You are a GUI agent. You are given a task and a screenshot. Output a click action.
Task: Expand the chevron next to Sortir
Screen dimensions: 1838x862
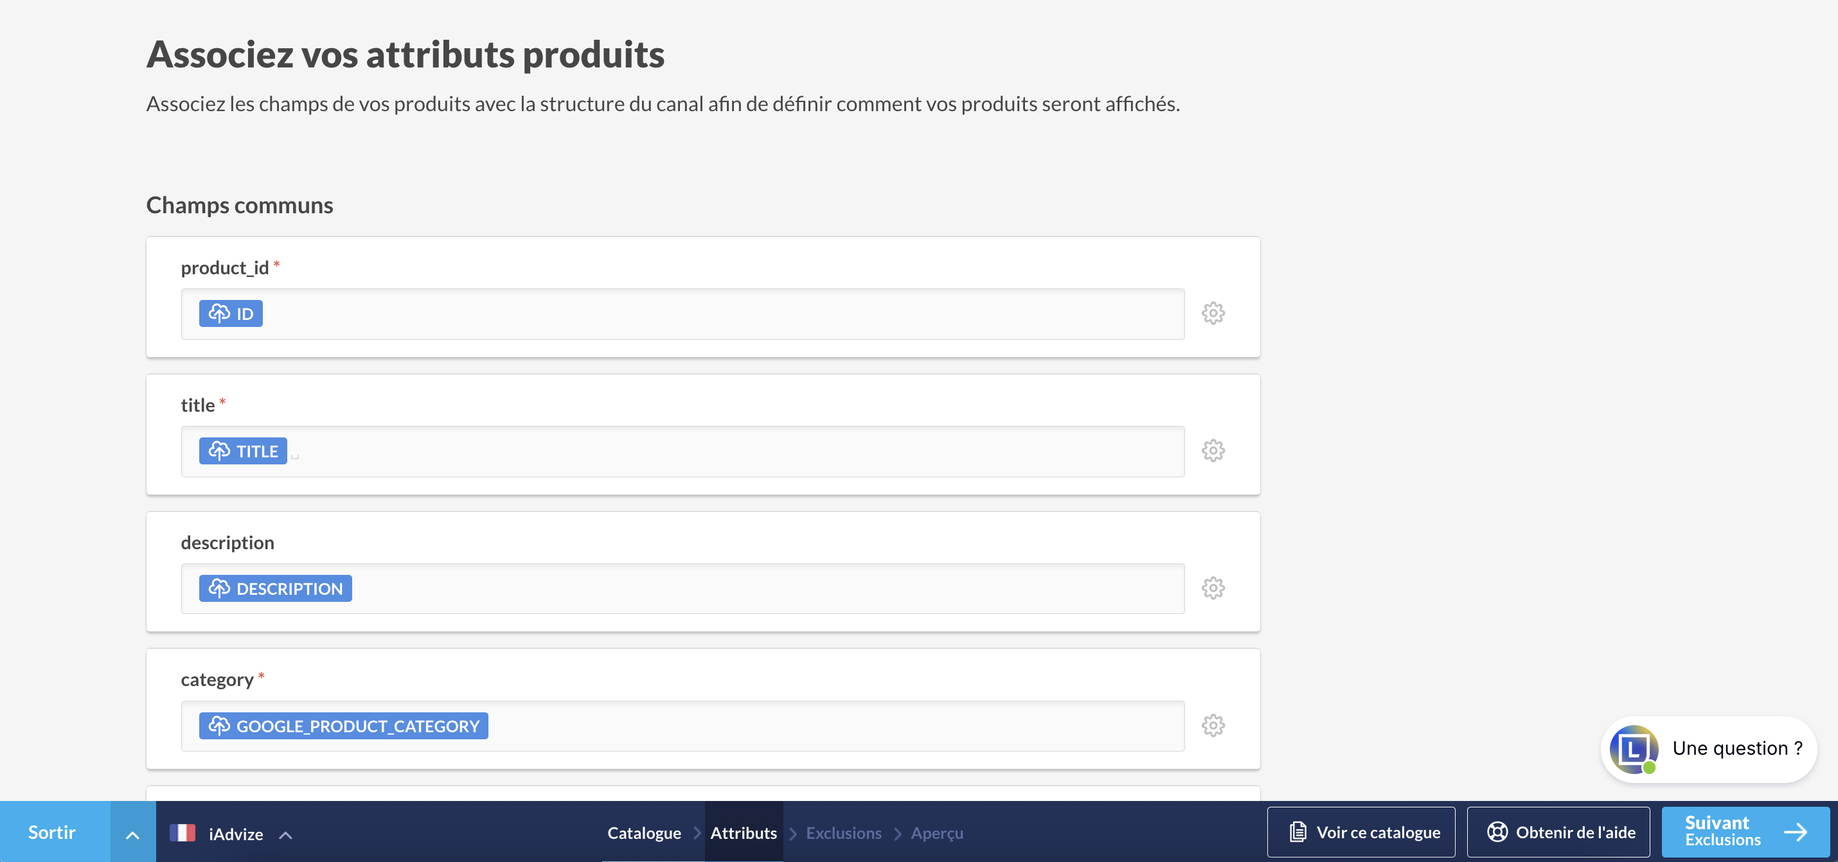point(133,834)
